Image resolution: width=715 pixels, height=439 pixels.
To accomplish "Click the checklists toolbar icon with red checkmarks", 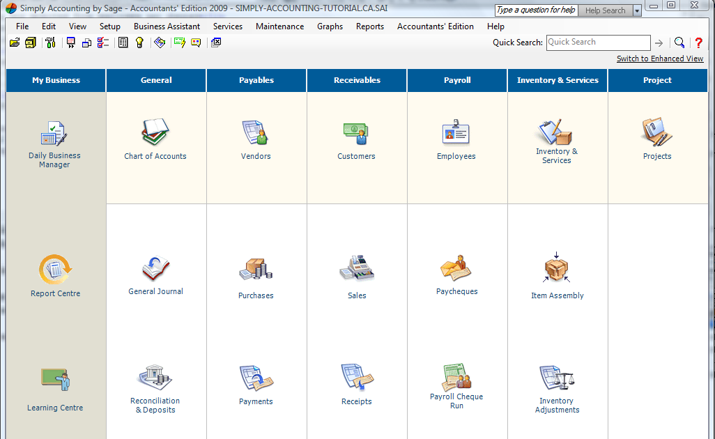I will pos(103,43).
